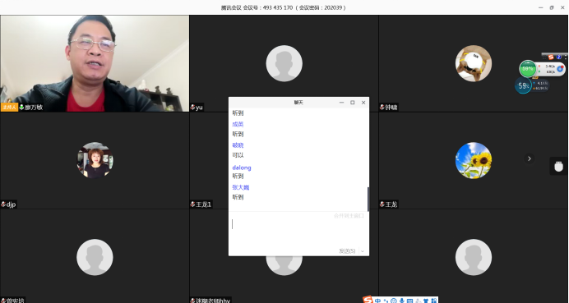
Task: Click the dark blue 59% monitor ball
Action: (523, 86)
